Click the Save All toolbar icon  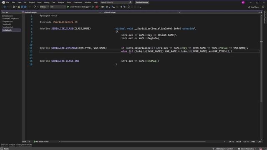tap(25, 7)
